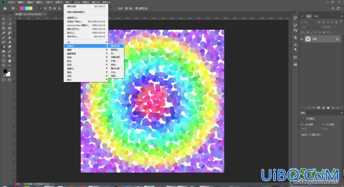344x187 pixels.
Task: Open the search magnifier at top right
Action: (x=333, y=8)
